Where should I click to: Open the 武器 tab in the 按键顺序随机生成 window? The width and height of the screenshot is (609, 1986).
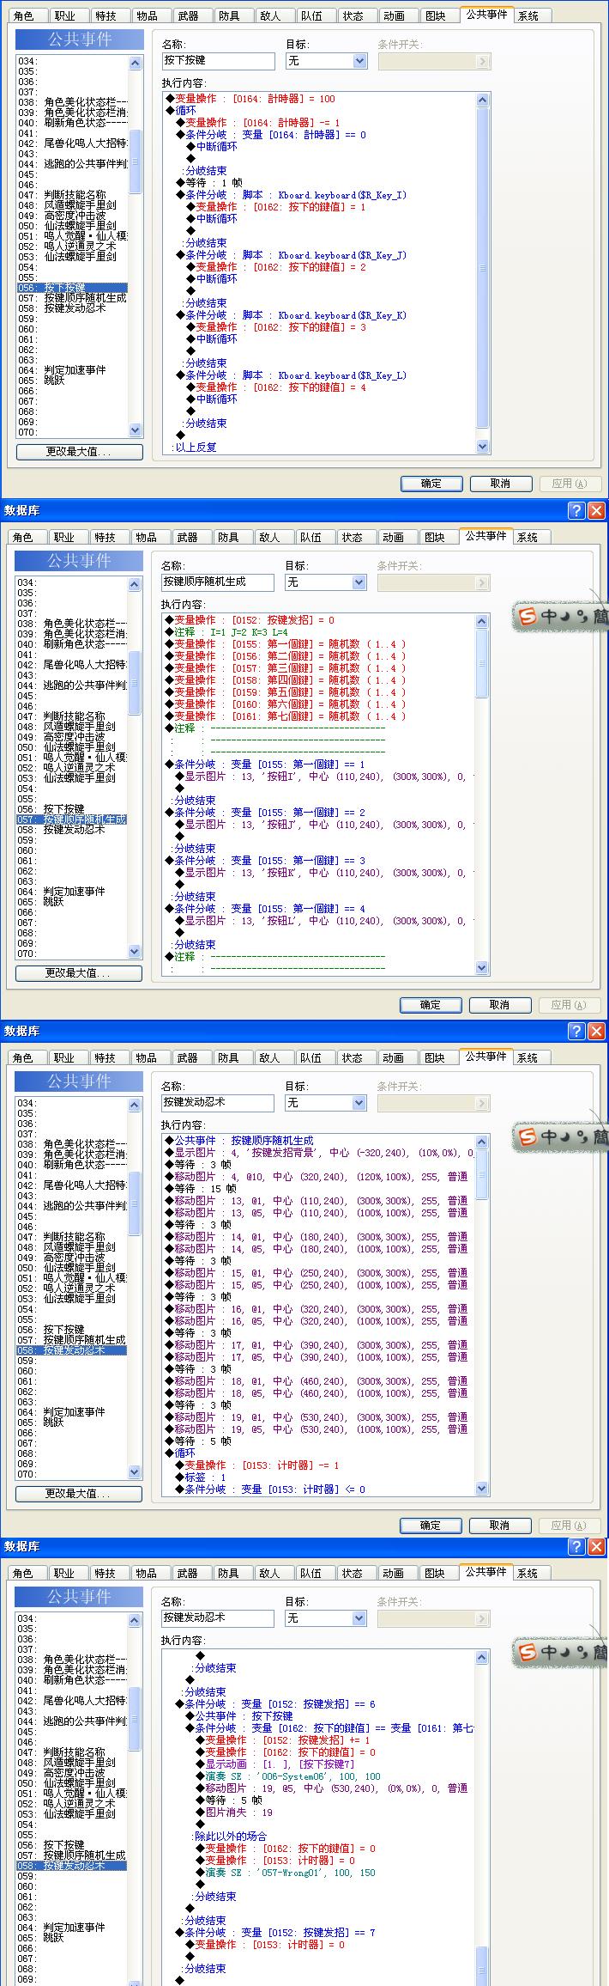[187, 538]
